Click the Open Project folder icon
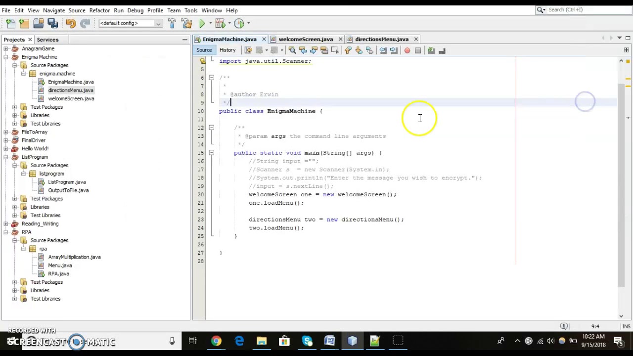Viewport: 633px width, 356px height. pos(39,23)
